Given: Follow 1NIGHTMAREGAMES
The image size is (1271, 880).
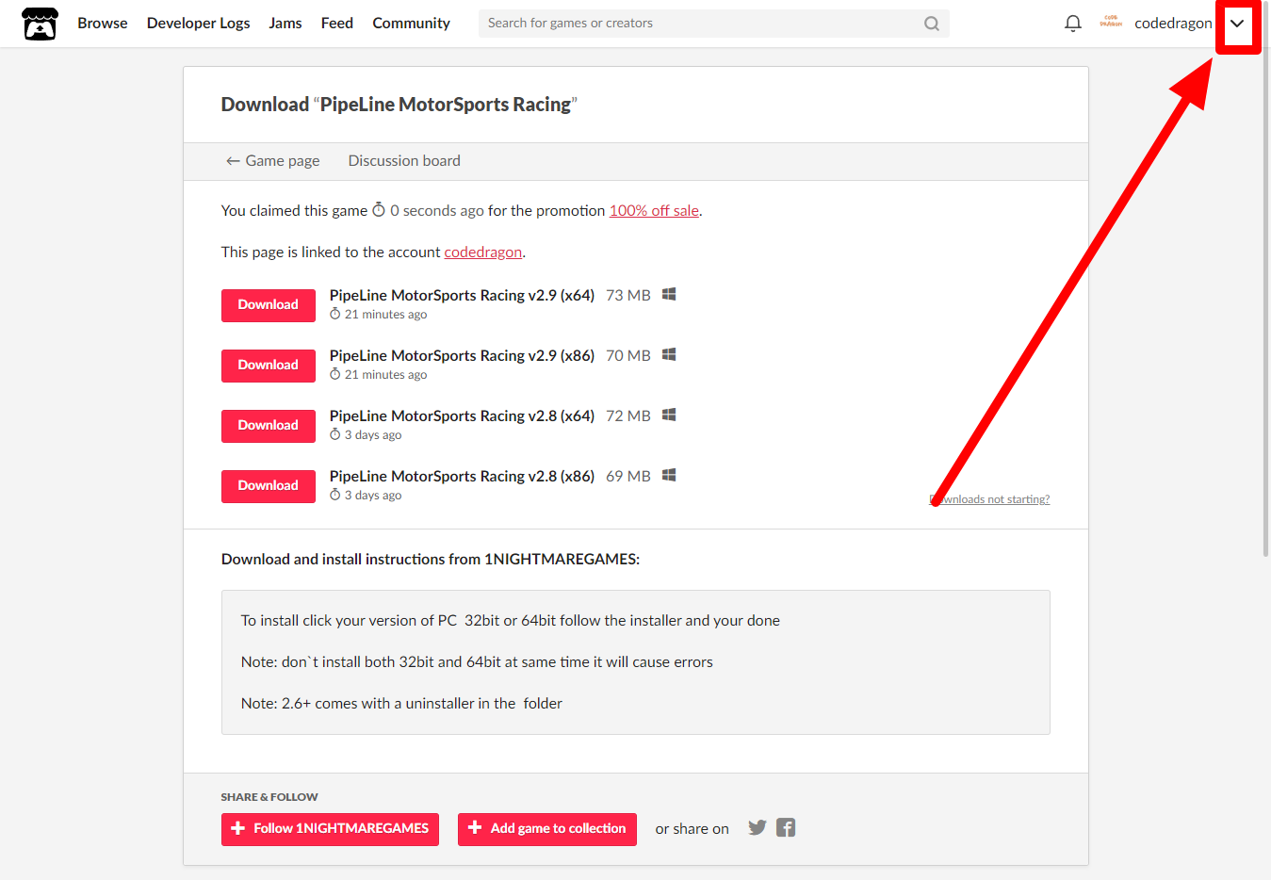Looking at the screenshot, I should click(330, 829).
